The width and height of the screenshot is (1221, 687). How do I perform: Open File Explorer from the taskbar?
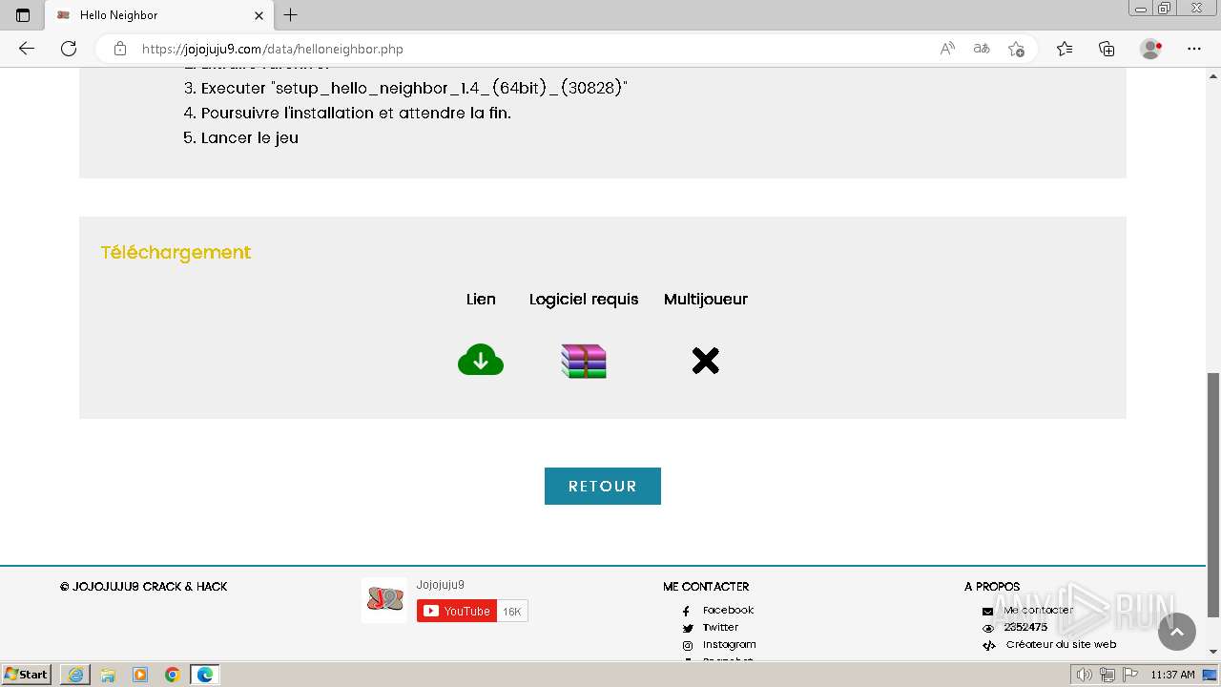pyautogui.click(x=108, y=675)
